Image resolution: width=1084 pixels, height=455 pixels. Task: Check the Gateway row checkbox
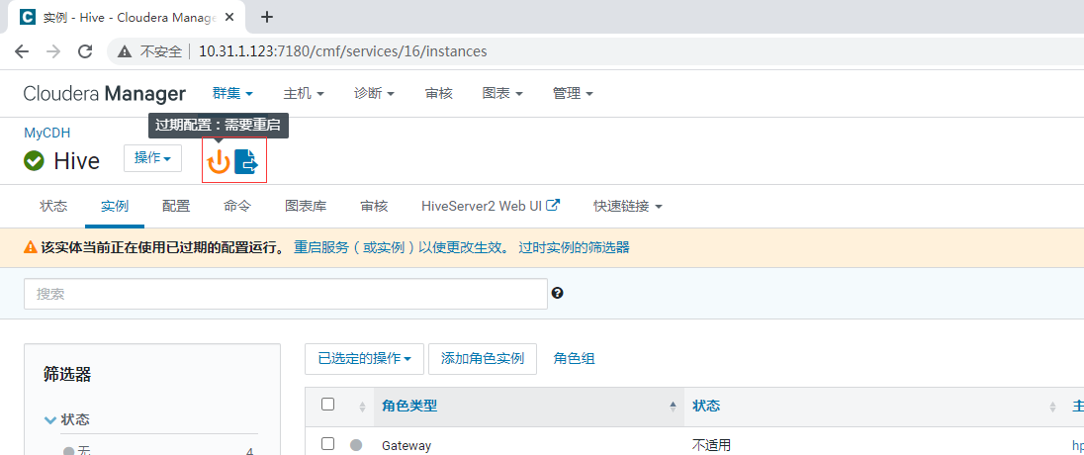(328, 444)
